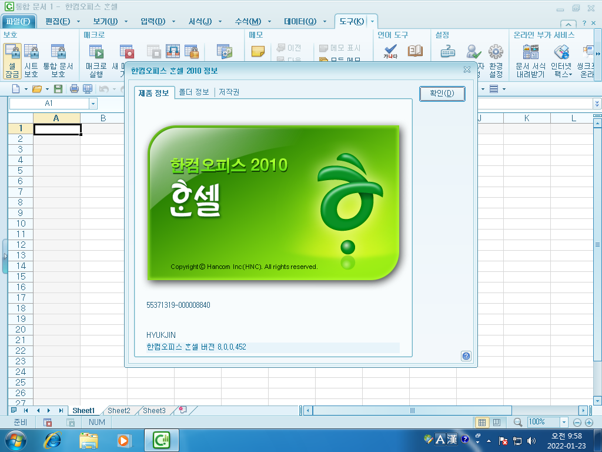
Task: Select column K header
Action: pos(527,118)
